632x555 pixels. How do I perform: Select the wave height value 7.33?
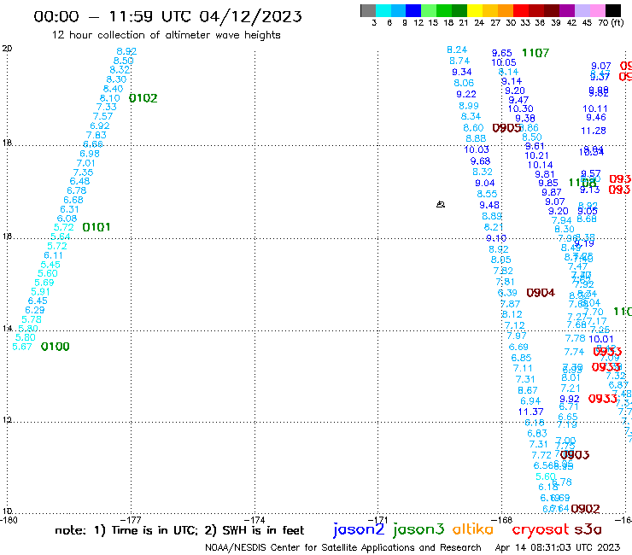(x=107, y=107)
